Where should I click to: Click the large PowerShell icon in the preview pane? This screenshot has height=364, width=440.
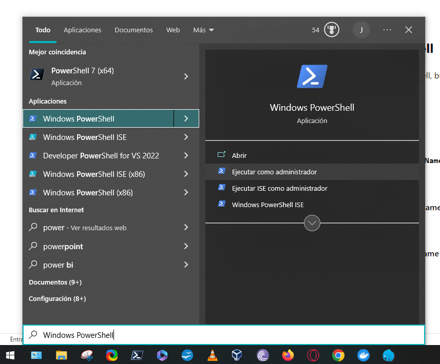coord(312,76)
